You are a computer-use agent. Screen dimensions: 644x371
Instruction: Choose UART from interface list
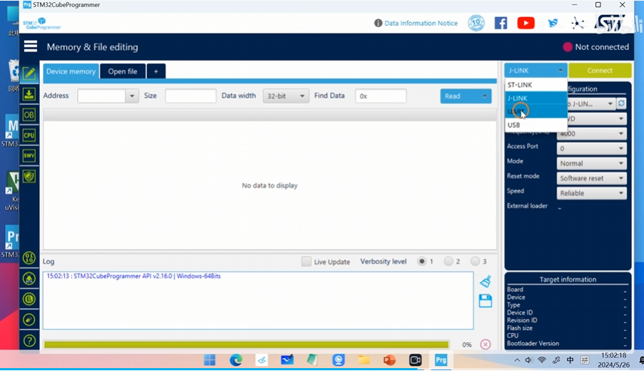coord(536,112)
